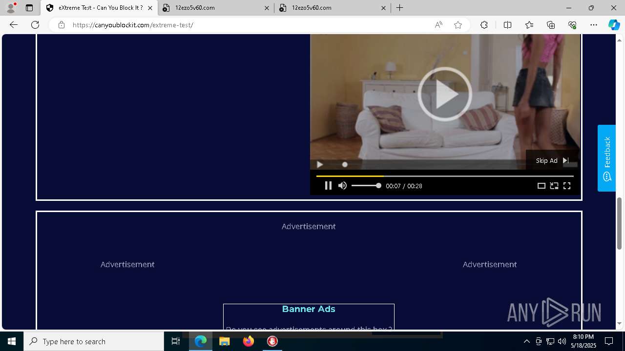Viewport: 625px width, 351px height.
Task: Open browser Extensions menu
Action: [484, 25]
